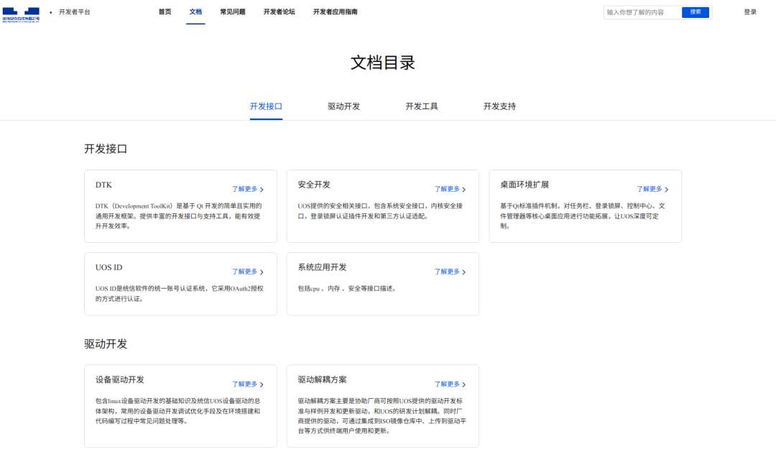Click the 系统应用开发 card title

322,267
